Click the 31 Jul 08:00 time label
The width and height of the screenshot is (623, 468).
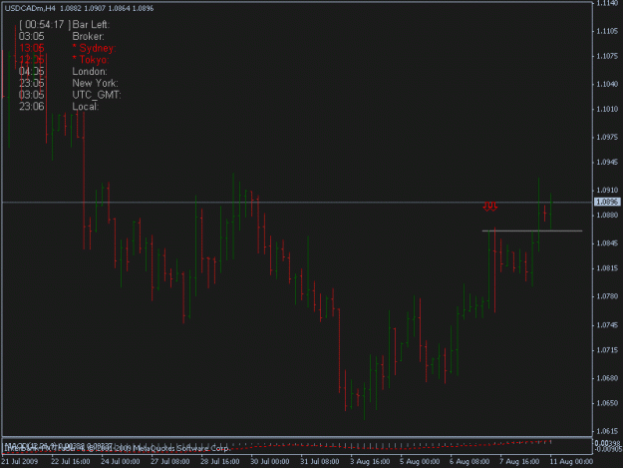[x=320, y=462]
